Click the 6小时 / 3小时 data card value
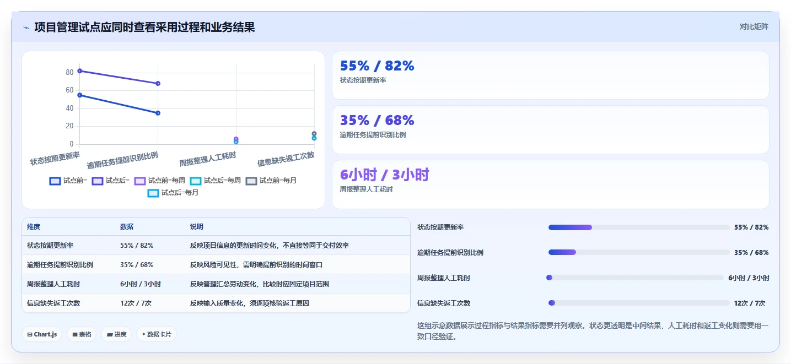 384,175
